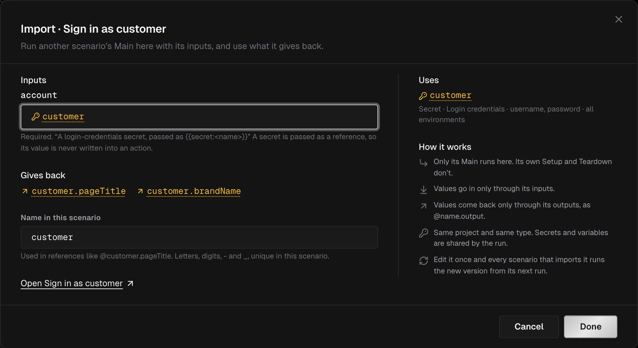Viewport: 638px width, 348px height.
Task: Click the 'Name in this scenario' text field
Action: (x=199, y=237)
